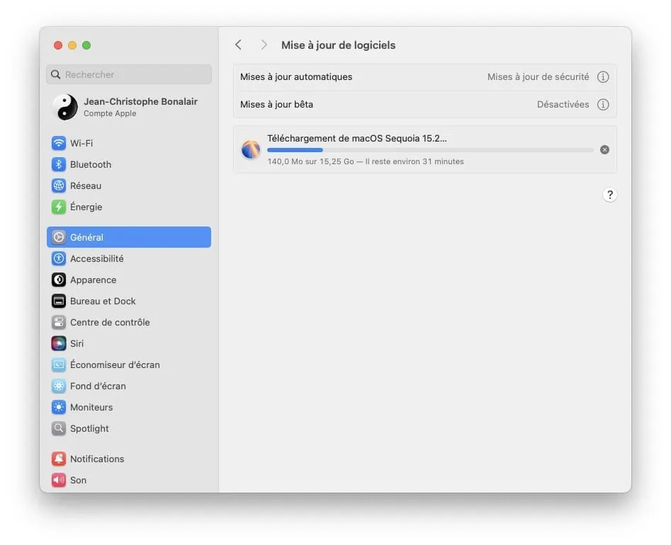This screenshot has height=545, width=671.
Task: Click Téléchargement de macOS Sequoia 15.2 title
Action: 357,139
